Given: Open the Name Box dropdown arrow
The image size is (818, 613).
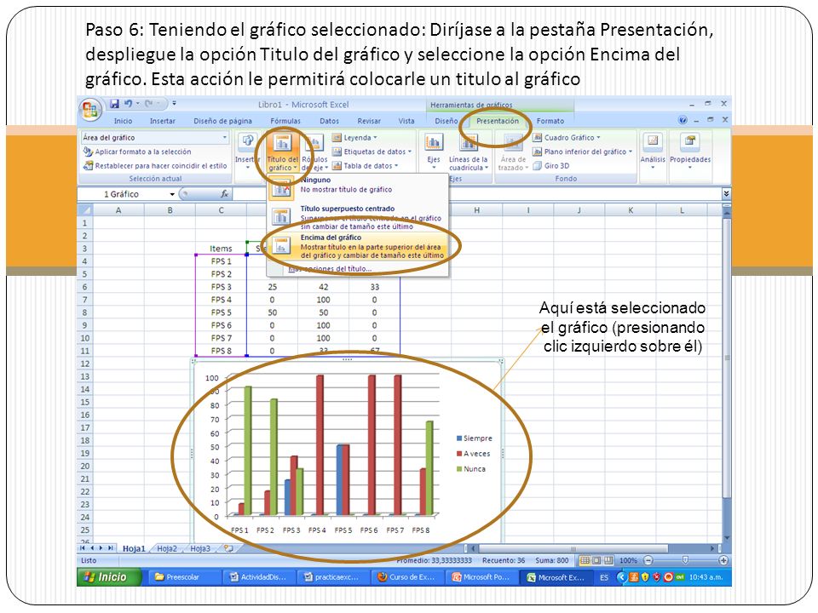Looking at the screenshot, I should 172,194.
